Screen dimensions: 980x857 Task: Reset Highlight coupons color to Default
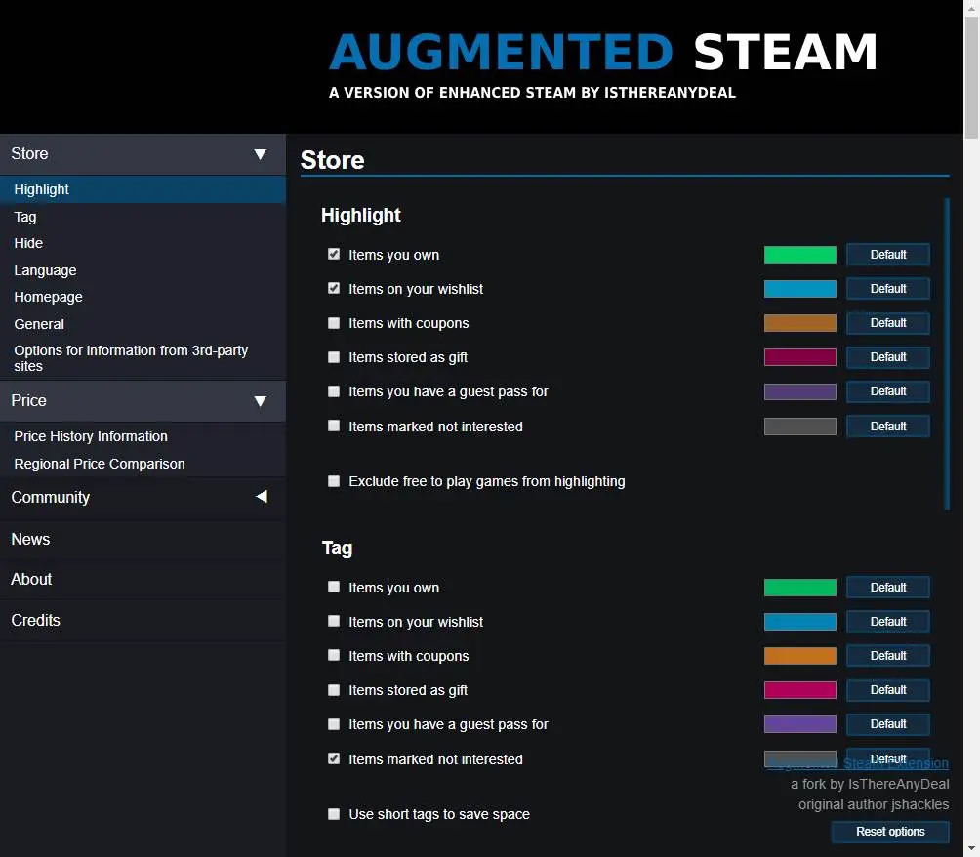[x=888, y=323]
